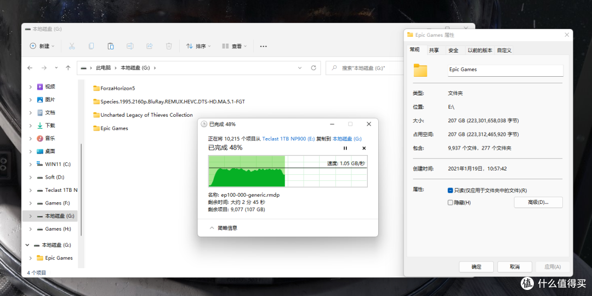Screen dimensions: 592x296
Task: Click 确定 (OK) in Properties dialog
Action: click(x=476, y=266)
